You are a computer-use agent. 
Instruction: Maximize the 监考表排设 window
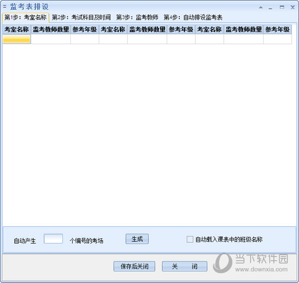[282, 7]
